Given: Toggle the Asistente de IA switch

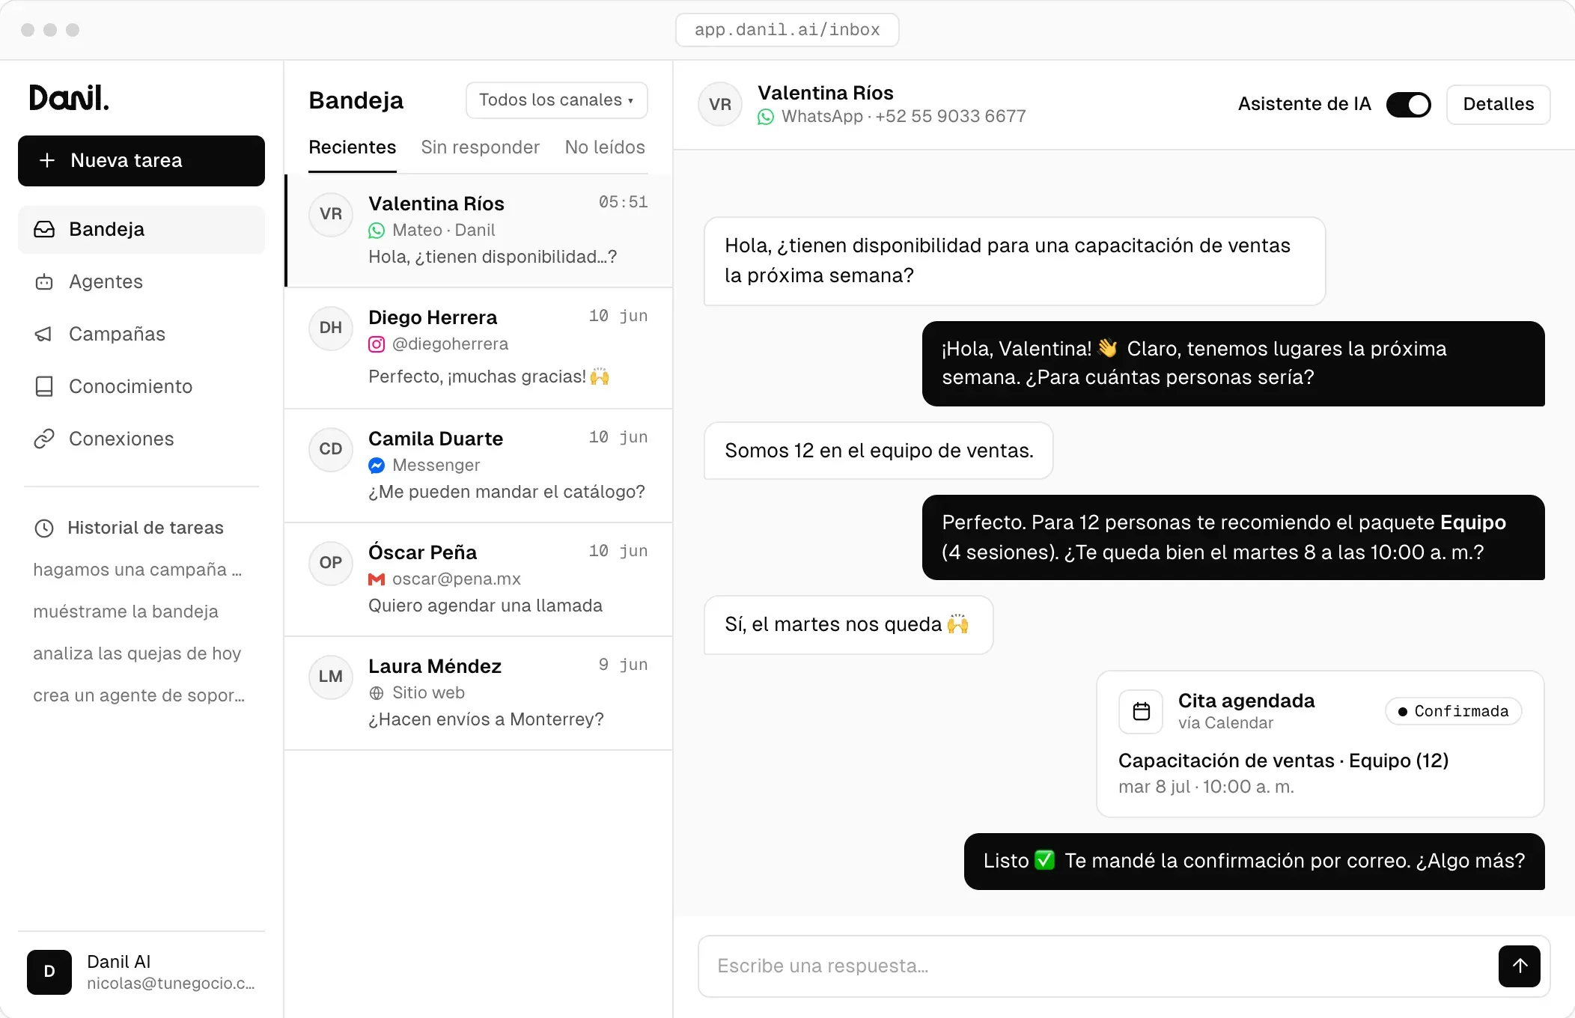Looking at the screenshot, I should 1408,104.
